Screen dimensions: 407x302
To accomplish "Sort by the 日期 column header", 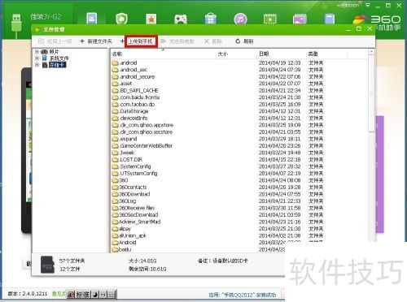I will 264,54.
